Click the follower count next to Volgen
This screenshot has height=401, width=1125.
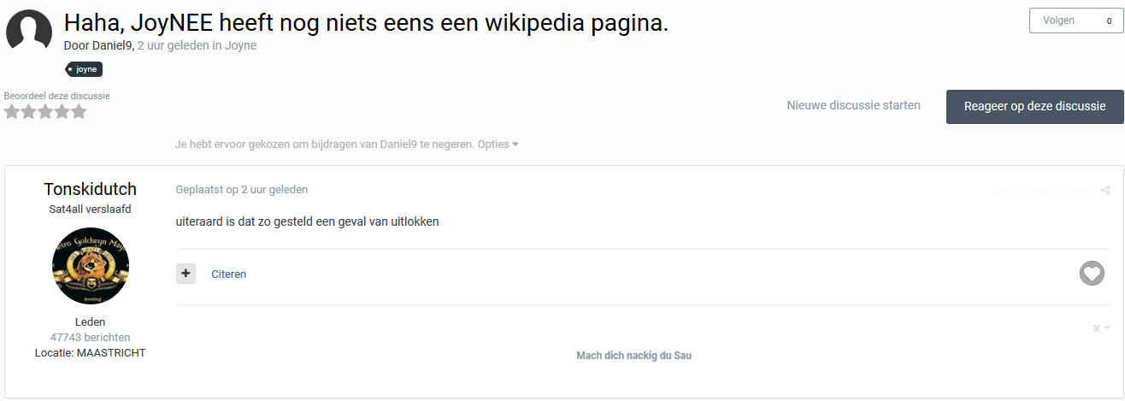[x=1109, y=21]
